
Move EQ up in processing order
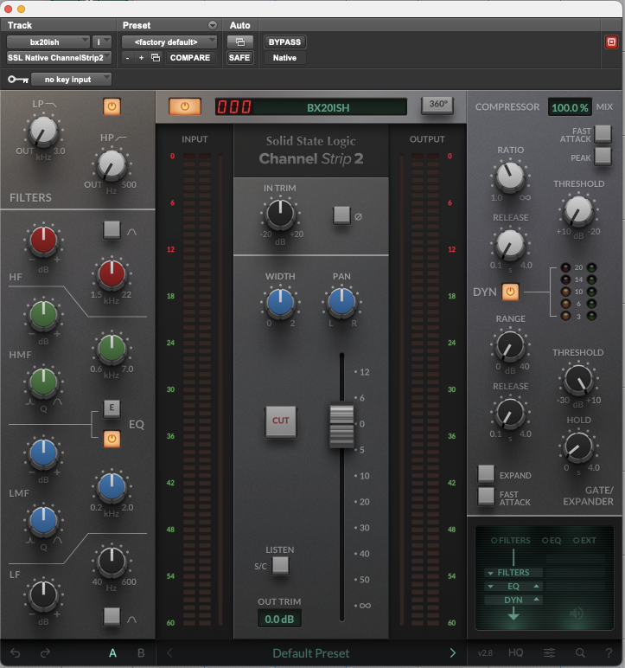537,586
